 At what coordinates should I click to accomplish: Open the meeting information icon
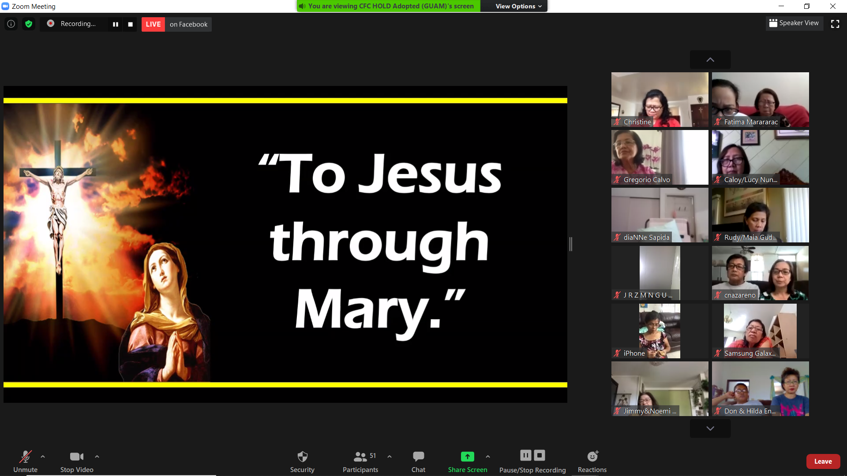point(11,24)
